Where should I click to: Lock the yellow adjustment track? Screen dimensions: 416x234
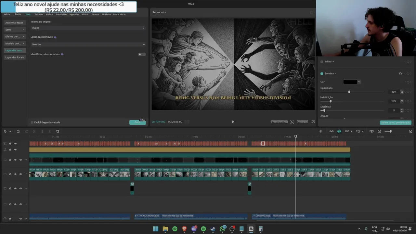pos(10,150)
